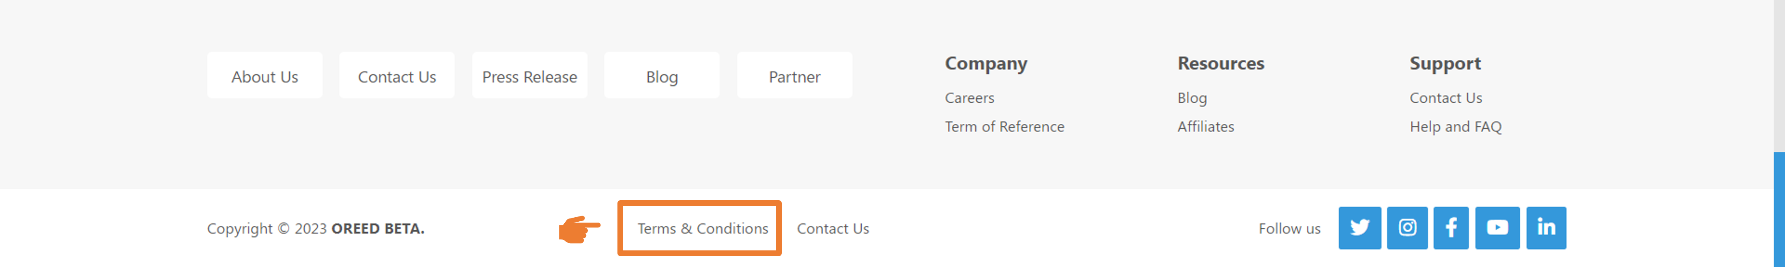Click the OREED BETA copyright text

[378, 228]
